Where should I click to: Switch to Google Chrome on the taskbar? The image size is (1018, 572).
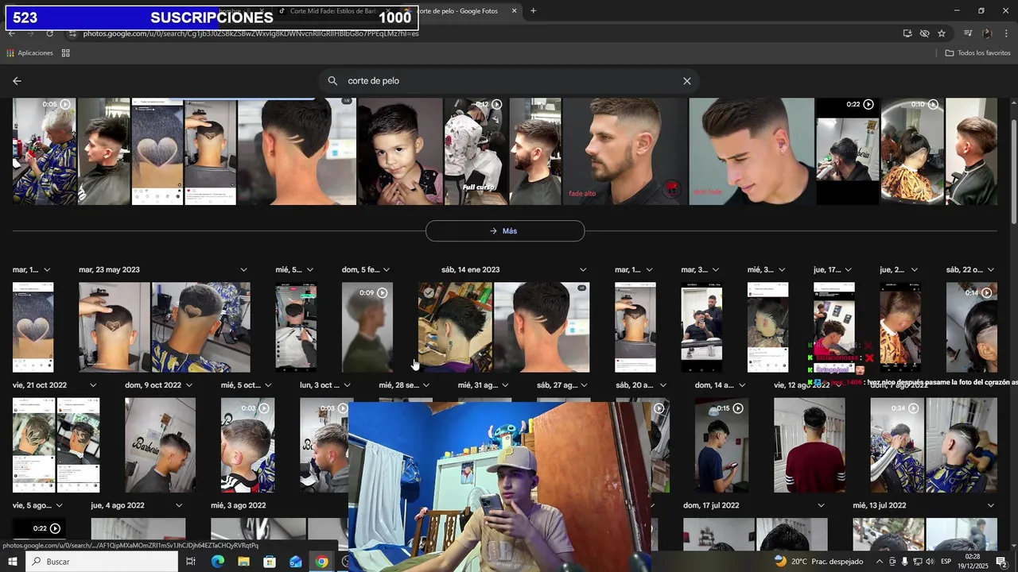point(321,562)
